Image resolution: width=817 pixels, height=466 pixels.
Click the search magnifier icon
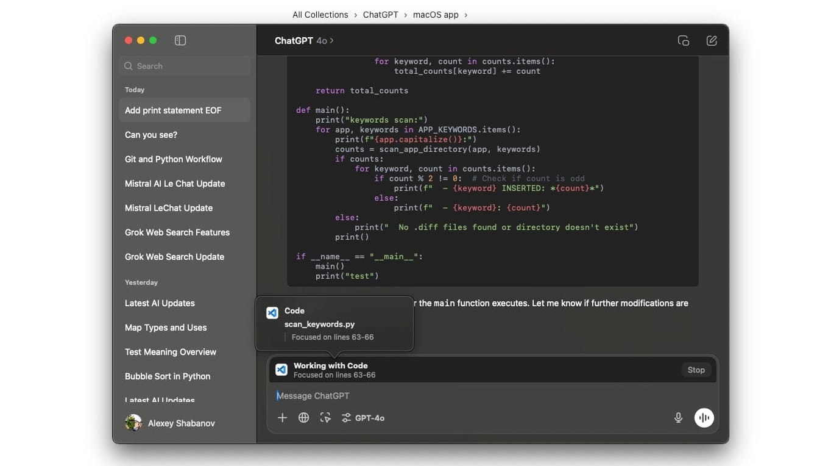pos(129,66)
